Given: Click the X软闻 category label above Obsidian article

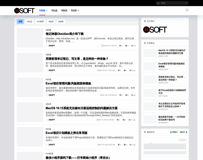Looking at the screenshot, I should (48, 30).
